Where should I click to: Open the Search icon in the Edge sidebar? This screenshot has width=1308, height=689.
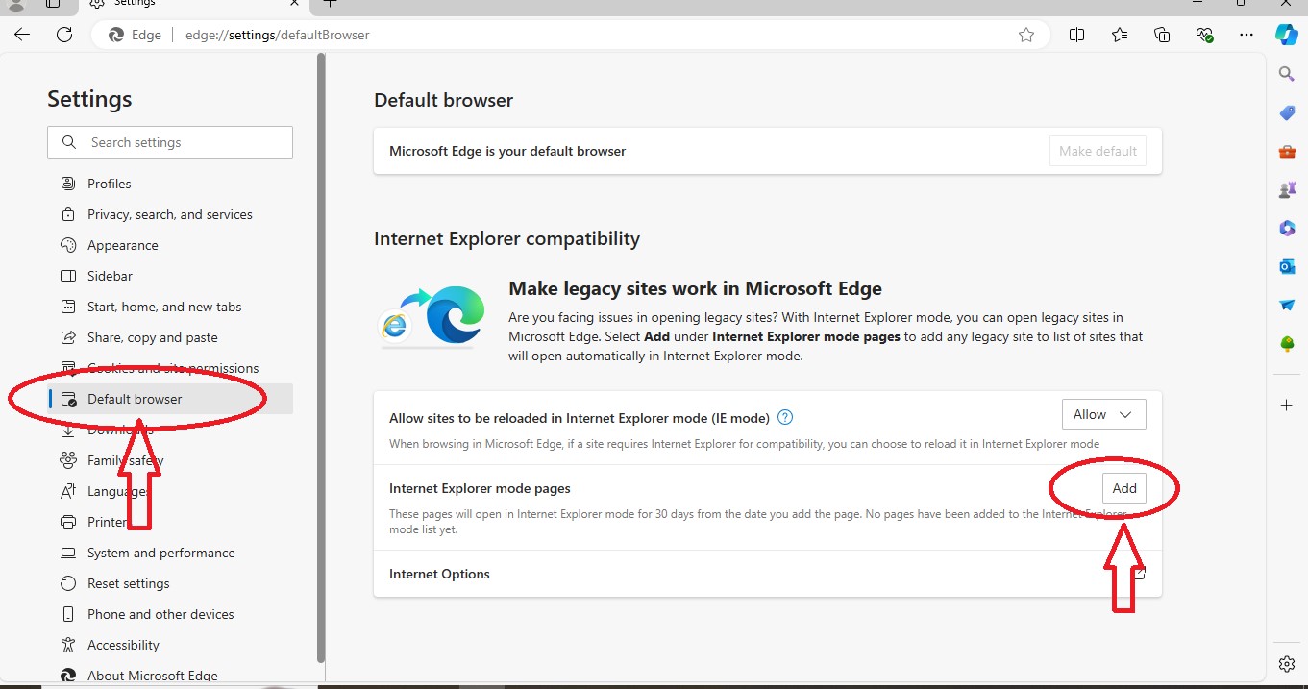(x=1287, y=74)
